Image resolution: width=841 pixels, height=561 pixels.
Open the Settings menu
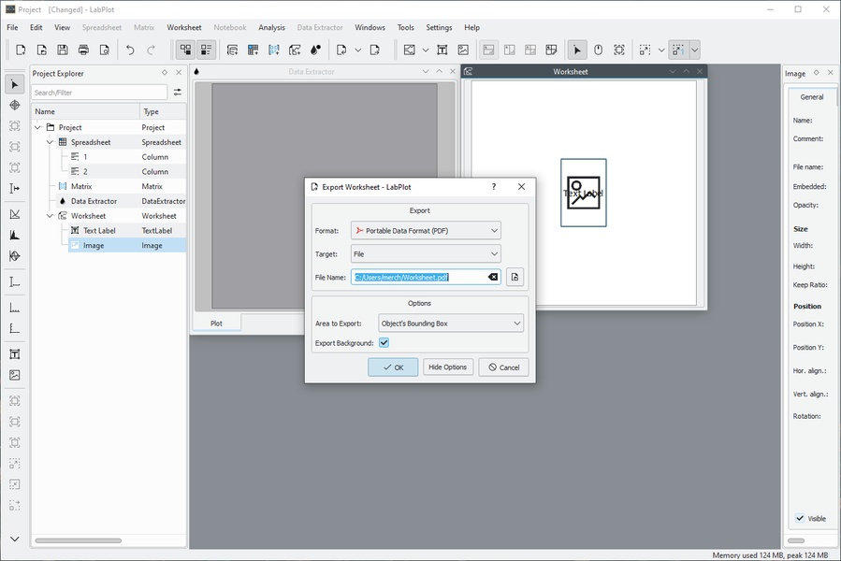[439, 27]
